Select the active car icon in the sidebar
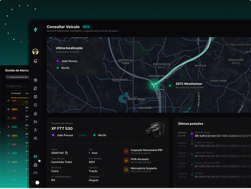This screenshot has width=251, height=189. tap(36, 156)
